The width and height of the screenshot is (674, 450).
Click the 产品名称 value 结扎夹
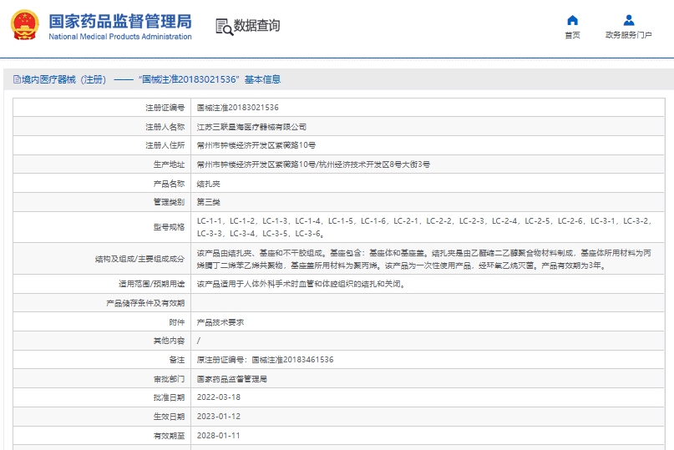point(209,183)
